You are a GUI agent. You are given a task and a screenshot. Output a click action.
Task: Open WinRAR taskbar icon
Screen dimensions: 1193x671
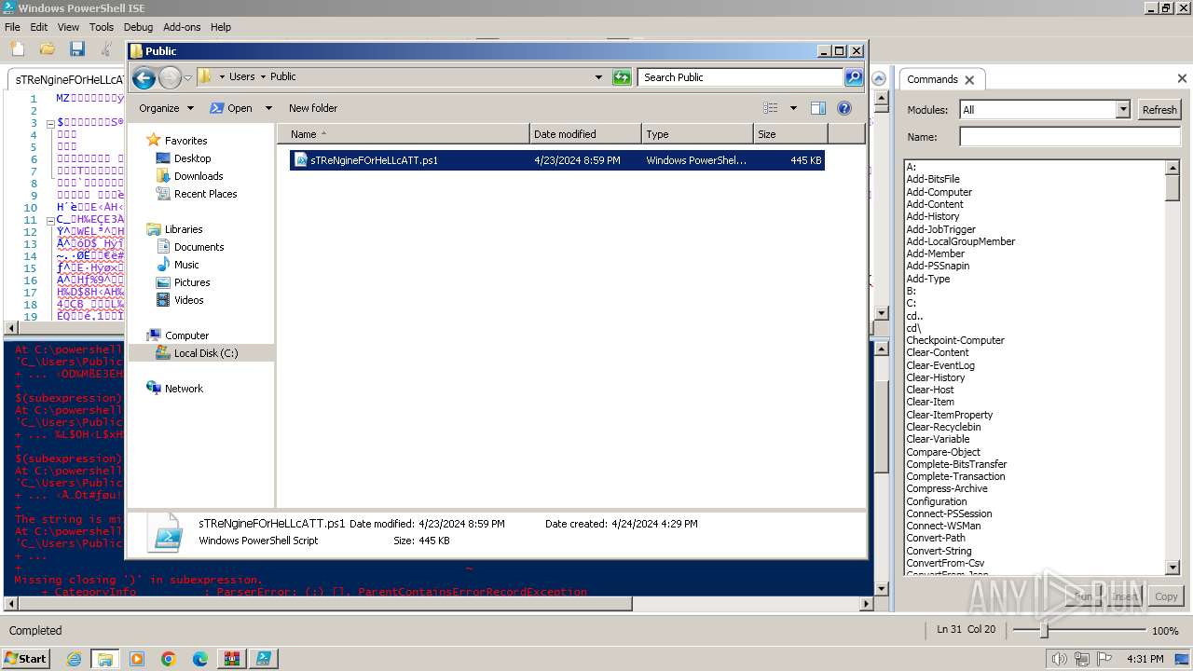point(231,659)
